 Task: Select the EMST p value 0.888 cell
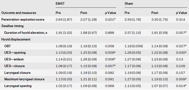109,33
